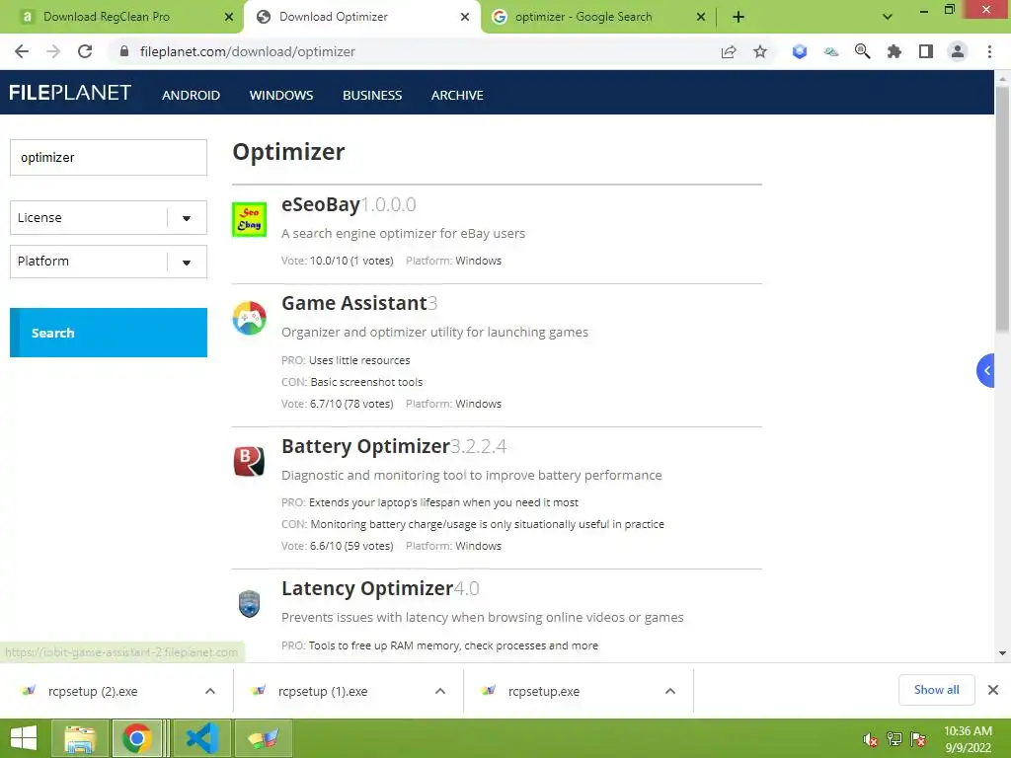Expand the blue side arrow widget
The height and width of the screenshot is (758, 1011).
pos(986,371)
